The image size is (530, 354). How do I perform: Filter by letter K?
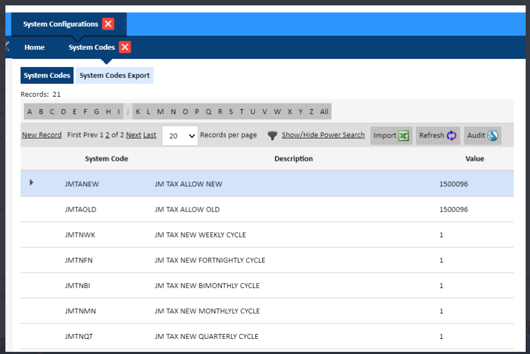(x=138, y=112)
